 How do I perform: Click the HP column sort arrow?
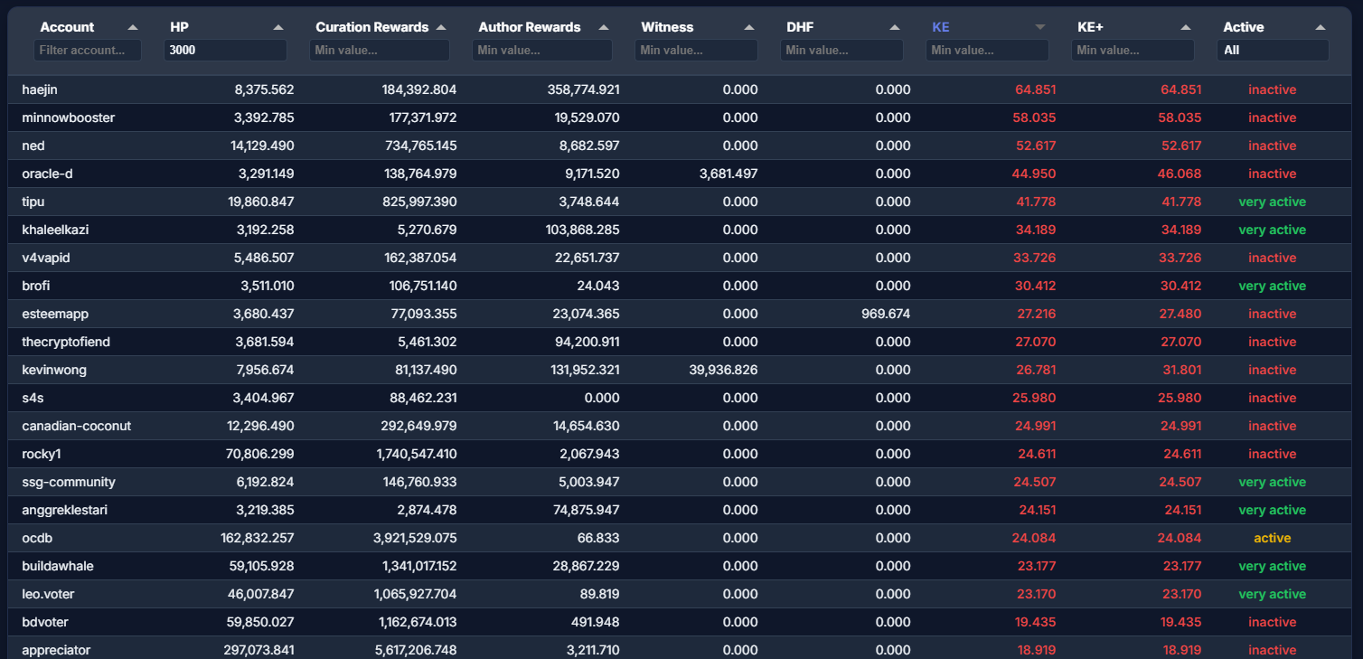[x=278, y=27]
